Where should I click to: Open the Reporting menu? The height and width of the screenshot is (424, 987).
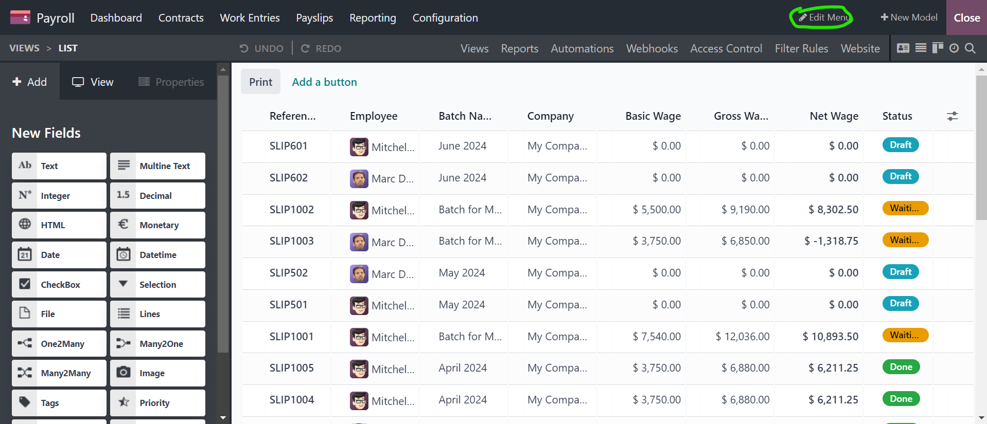click(373, 17)
